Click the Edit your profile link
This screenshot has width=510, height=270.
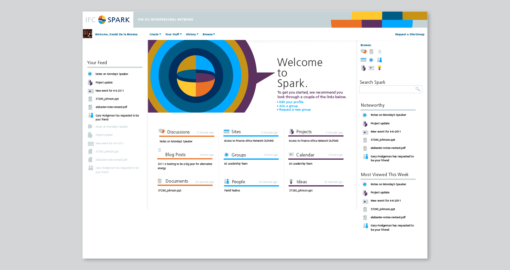pos(291,102)
